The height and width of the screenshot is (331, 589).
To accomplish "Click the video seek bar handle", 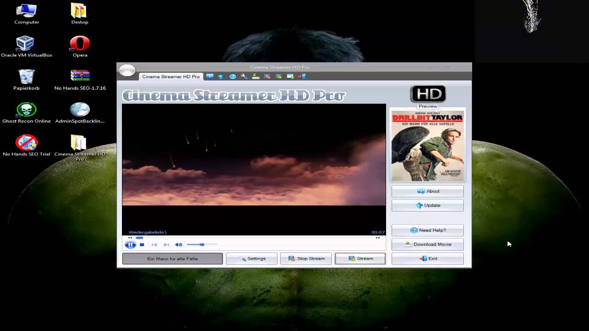I will pyautogui.click(x=139, y=238).
